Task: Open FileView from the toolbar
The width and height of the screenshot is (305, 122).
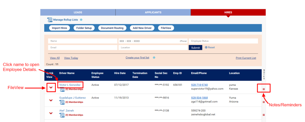Action: click(166, 28)
